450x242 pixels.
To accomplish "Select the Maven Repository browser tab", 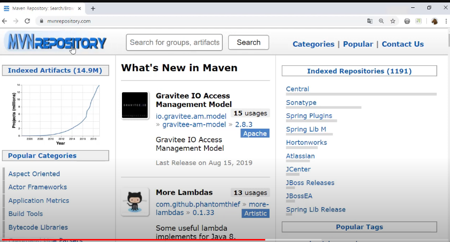I will (43, 9).
